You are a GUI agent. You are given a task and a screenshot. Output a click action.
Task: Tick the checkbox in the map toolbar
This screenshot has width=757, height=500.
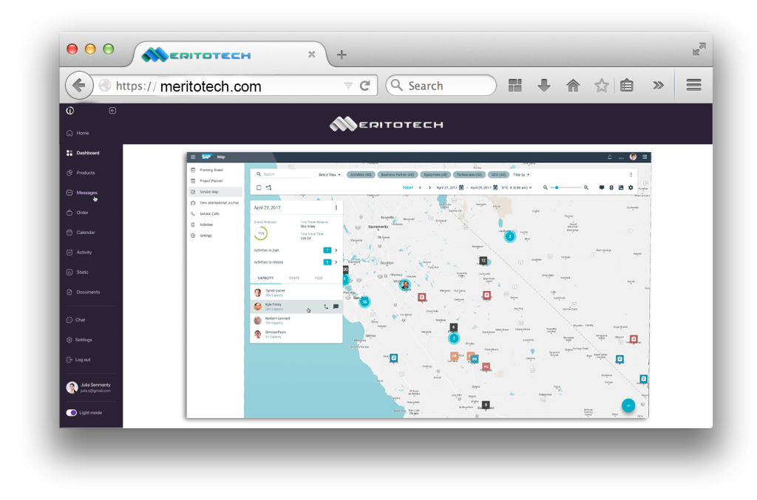pyautogui.click(x=259, y=188)
